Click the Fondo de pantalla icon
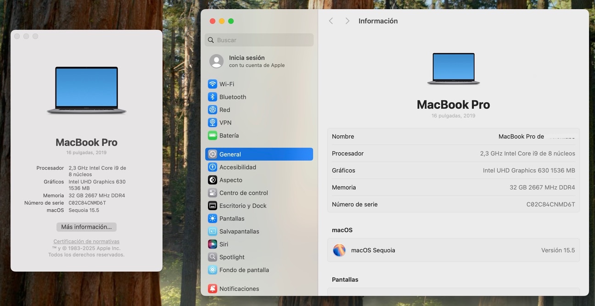Image resolution: width=595 pixels, height=306 pixels. [x=212, y=270]
